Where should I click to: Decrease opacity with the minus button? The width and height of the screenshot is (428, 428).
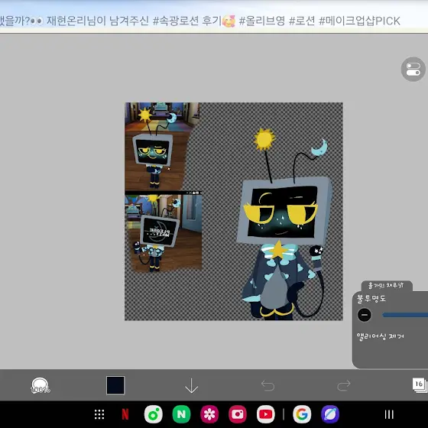(x=364, y=315)
